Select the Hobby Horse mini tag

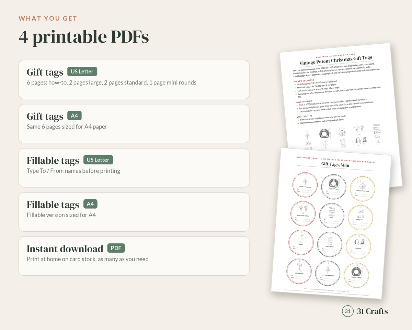point(360,218)
